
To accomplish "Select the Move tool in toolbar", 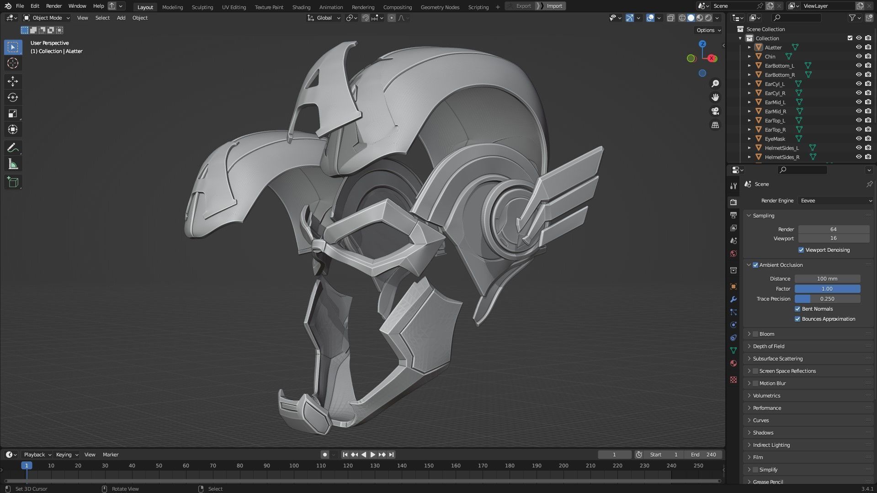I will click(13, 81).
